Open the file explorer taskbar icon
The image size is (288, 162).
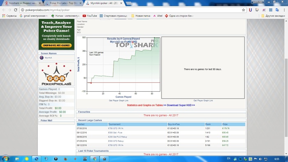click(x=17, y=159)
